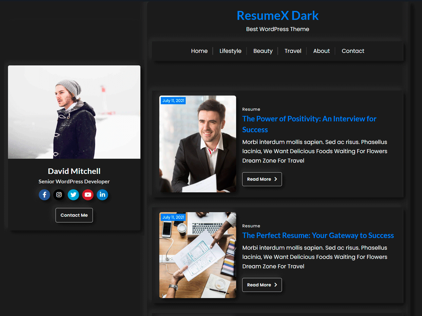Open the Travel menu entry
The image size is (422, 316).
293,51
